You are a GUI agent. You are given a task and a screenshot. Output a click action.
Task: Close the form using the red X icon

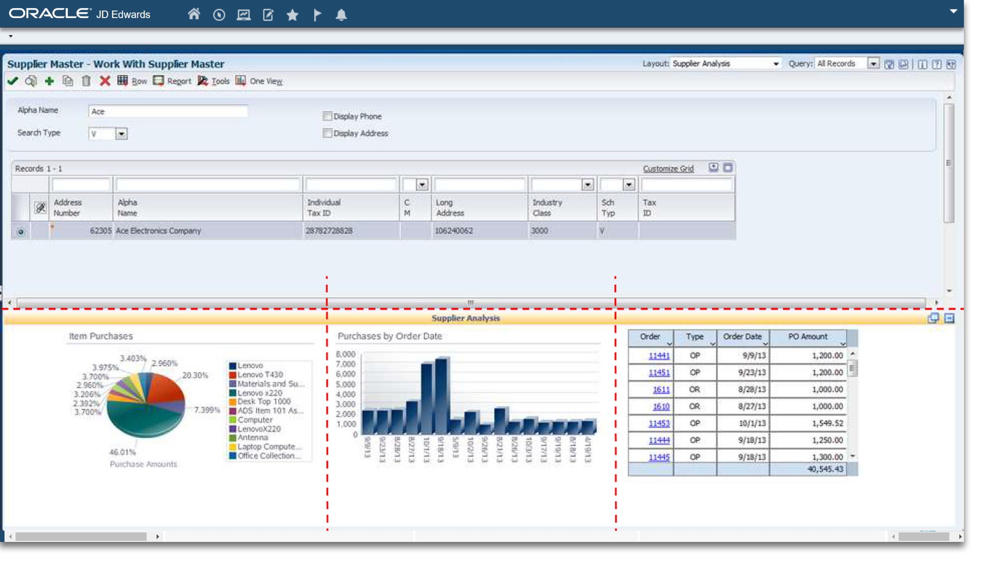pos(104,81)
